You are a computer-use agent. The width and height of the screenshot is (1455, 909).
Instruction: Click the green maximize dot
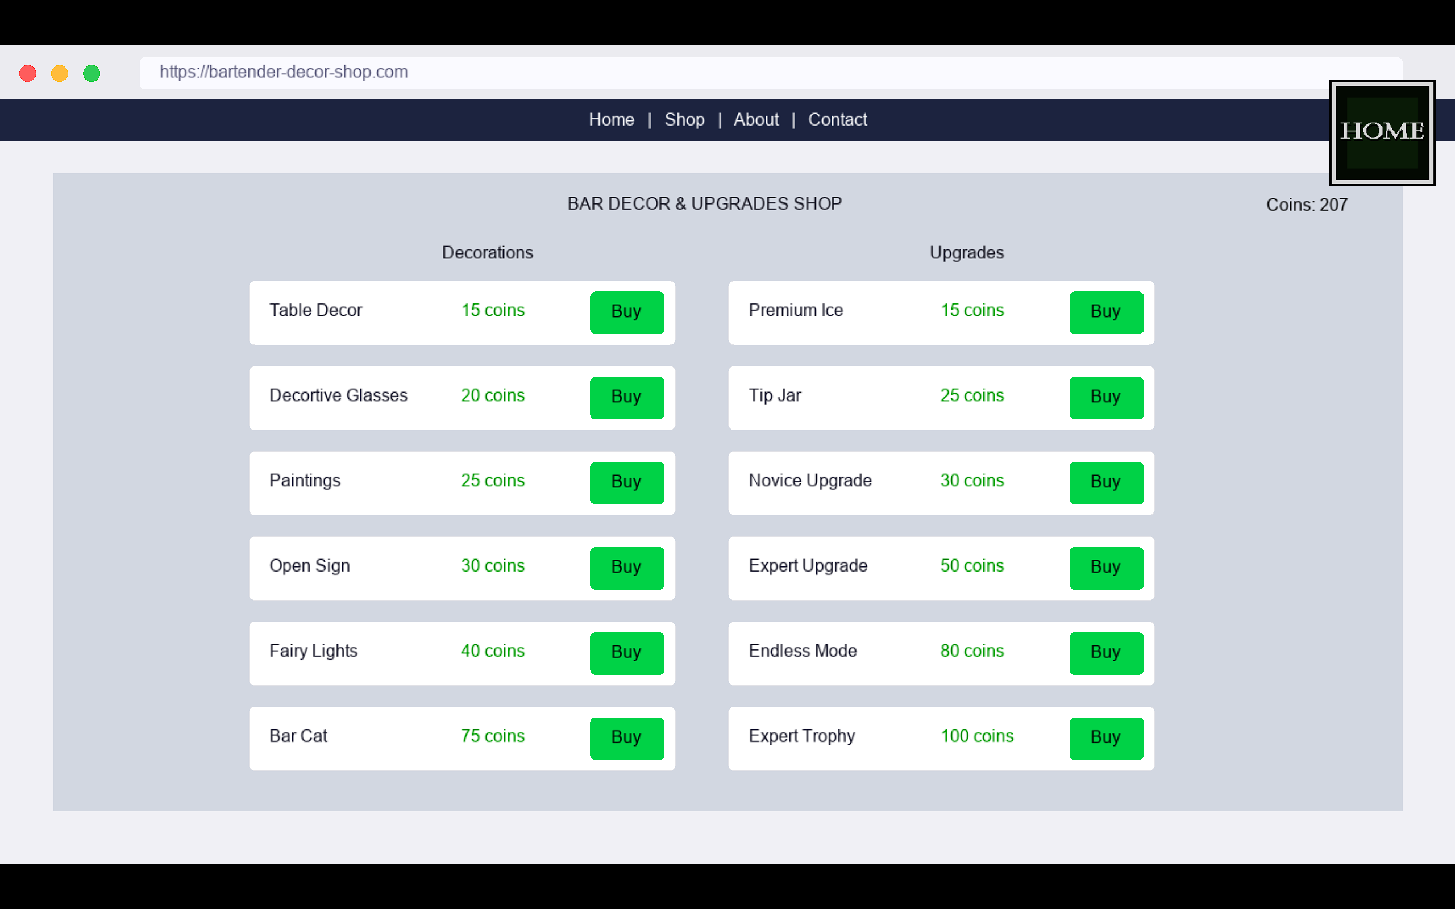pos(92,73)
